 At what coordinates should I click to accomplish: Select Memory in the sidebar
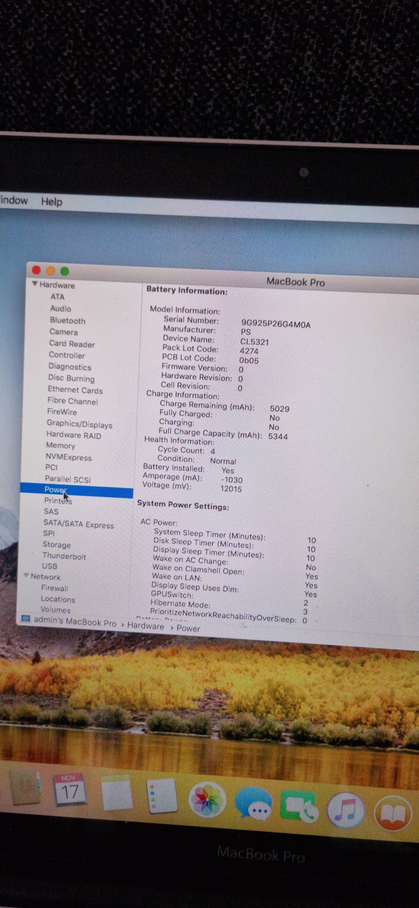coord(61,445)
